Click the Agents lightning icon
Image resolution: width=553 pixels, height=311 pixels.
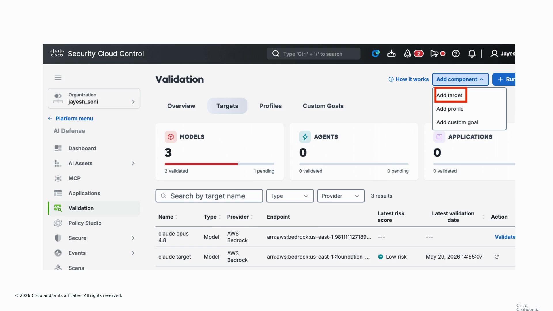tap(305, 137)
